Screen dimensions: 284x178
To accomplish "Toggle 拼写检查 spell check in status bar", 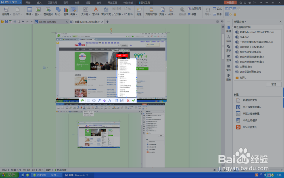I will [x=60, y=170].
